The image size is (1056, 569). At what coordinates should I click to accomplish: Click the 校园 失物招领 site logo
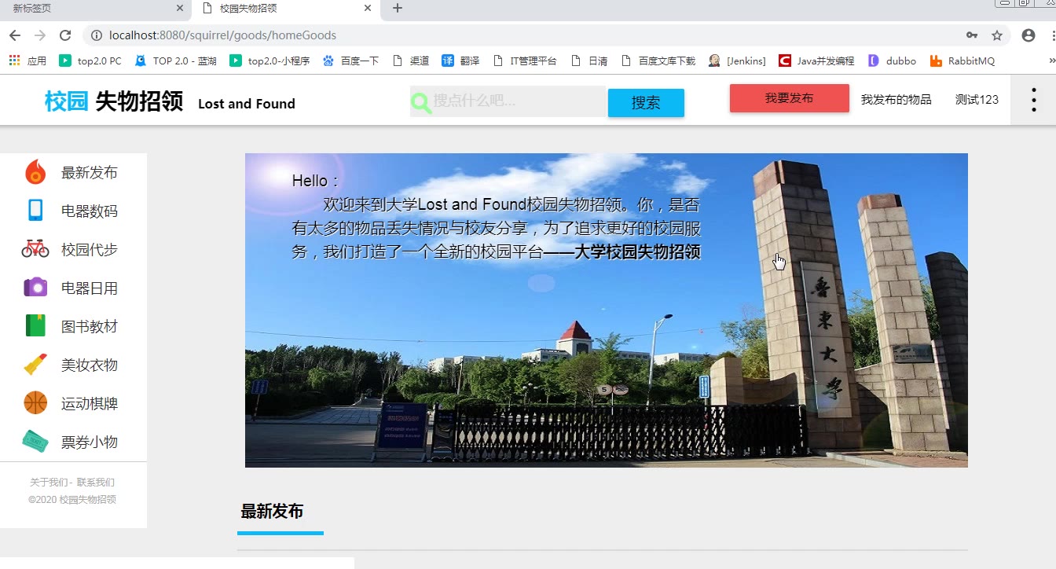(x=114, y=101)
